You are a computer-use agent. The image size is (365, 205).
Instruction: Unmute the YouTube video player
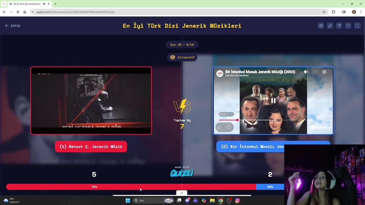306,72
